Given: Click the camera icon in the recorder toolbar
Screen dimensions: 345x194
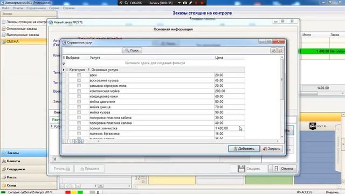Looking at the screenshot, I should point(185,3).
